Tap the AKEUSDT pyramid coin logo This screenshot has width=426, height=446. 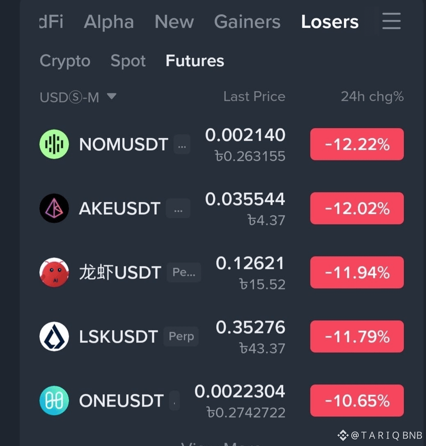coord(54,208)
